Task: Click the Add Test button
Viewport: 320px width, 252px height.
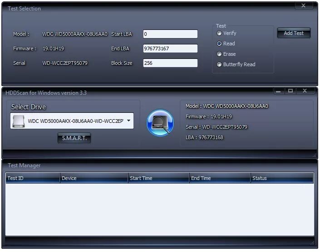Action: coord(294,33)
